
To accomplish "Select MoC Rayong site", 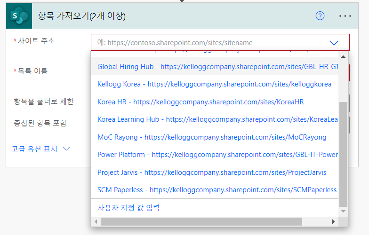I will tap(215, 137).
